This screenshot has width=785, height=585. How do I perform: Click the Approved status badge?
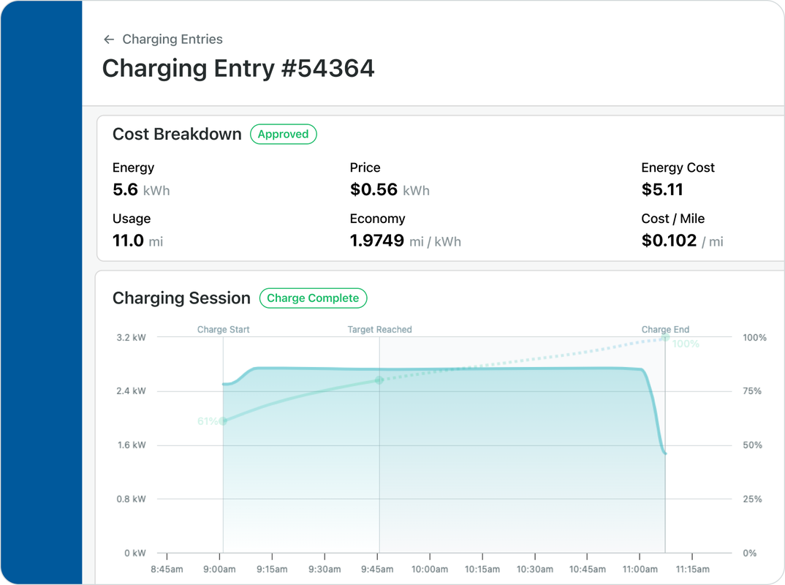[x=284, y=135]
